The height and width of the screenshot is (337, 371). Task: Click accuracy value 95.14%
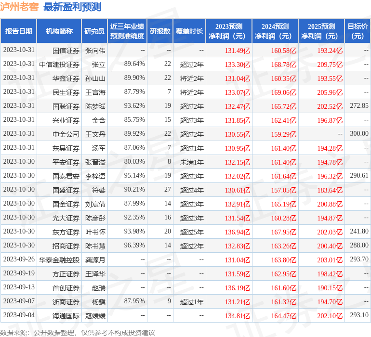point(134,175)
